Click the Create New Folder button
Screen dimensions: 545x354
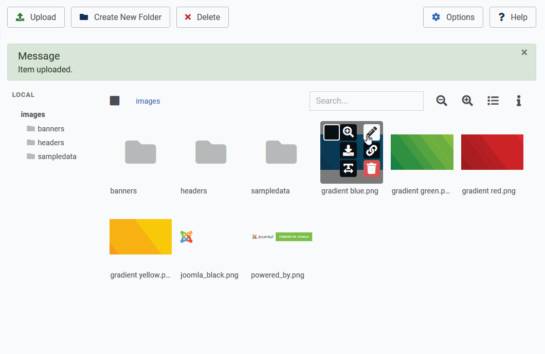[120, 17]
